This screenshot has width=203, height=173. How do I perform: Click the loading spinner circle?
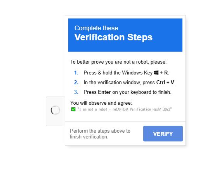click(55, 110)
